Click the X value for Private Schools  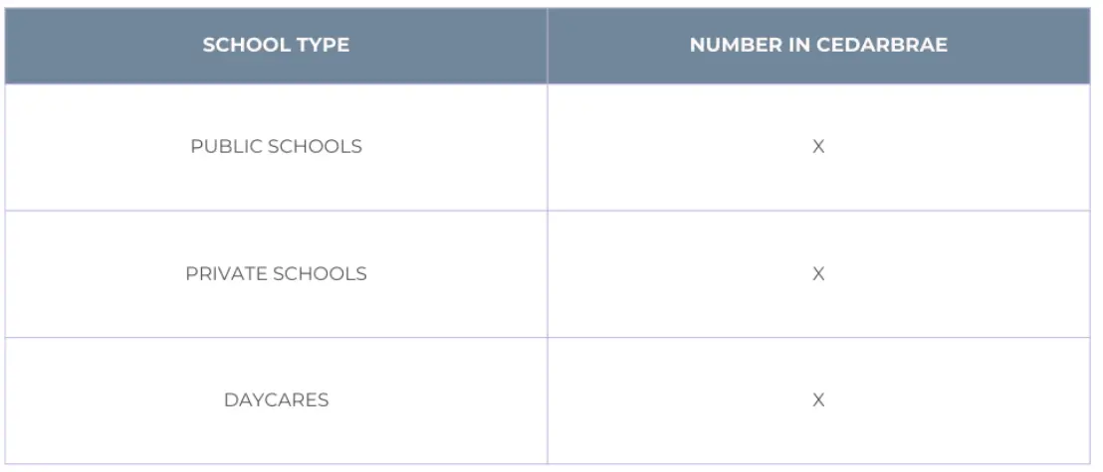point(818,274)
